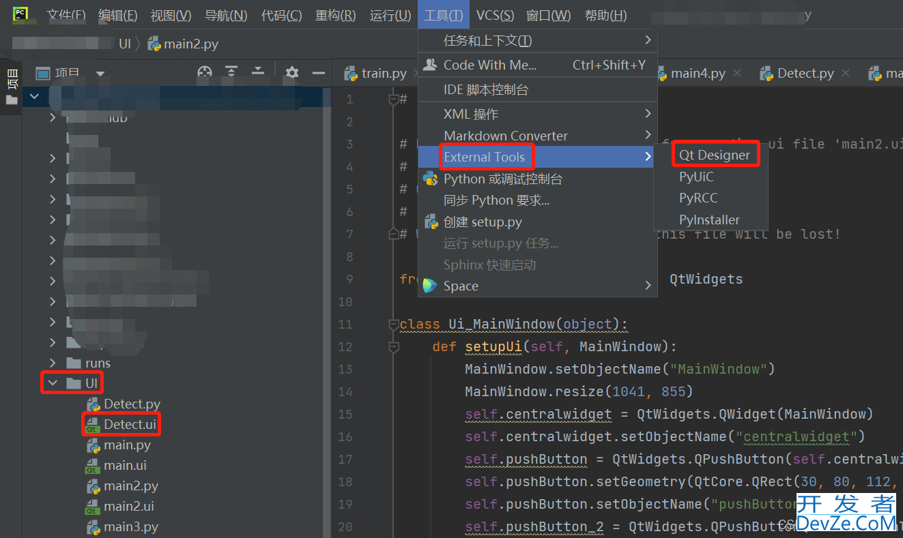
Task: Open Project panel settings gear
Action: point(292,72)
